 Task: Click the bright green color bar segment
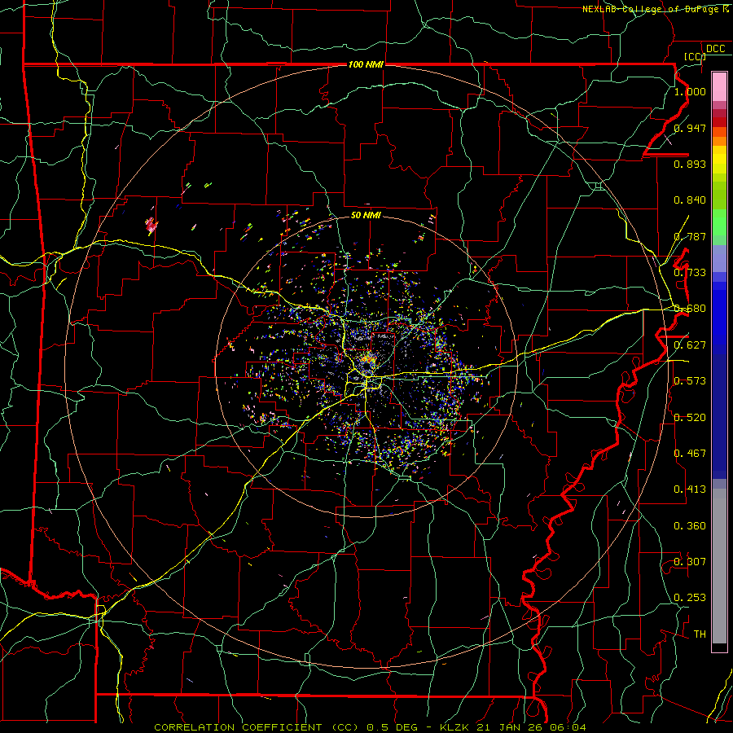pyautogui.click(x=719, y=222)
